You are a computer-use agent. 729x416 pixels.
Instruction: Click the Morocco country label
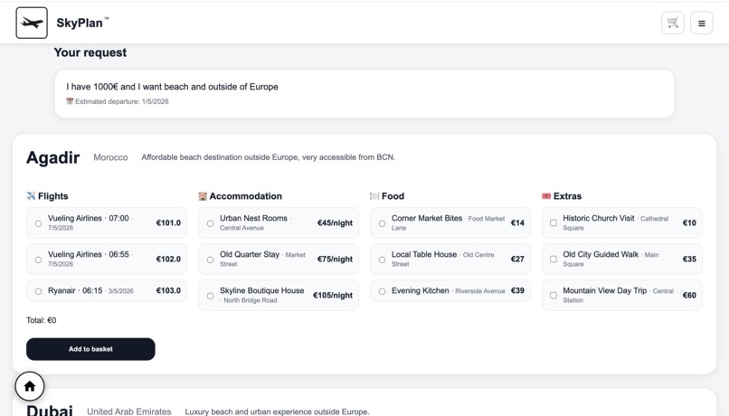[x=110, y=157]
